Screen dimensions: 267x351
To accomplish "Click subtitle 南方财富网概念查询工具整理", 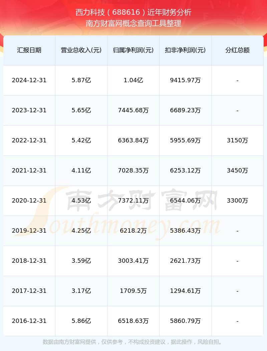I will point(133,23).
